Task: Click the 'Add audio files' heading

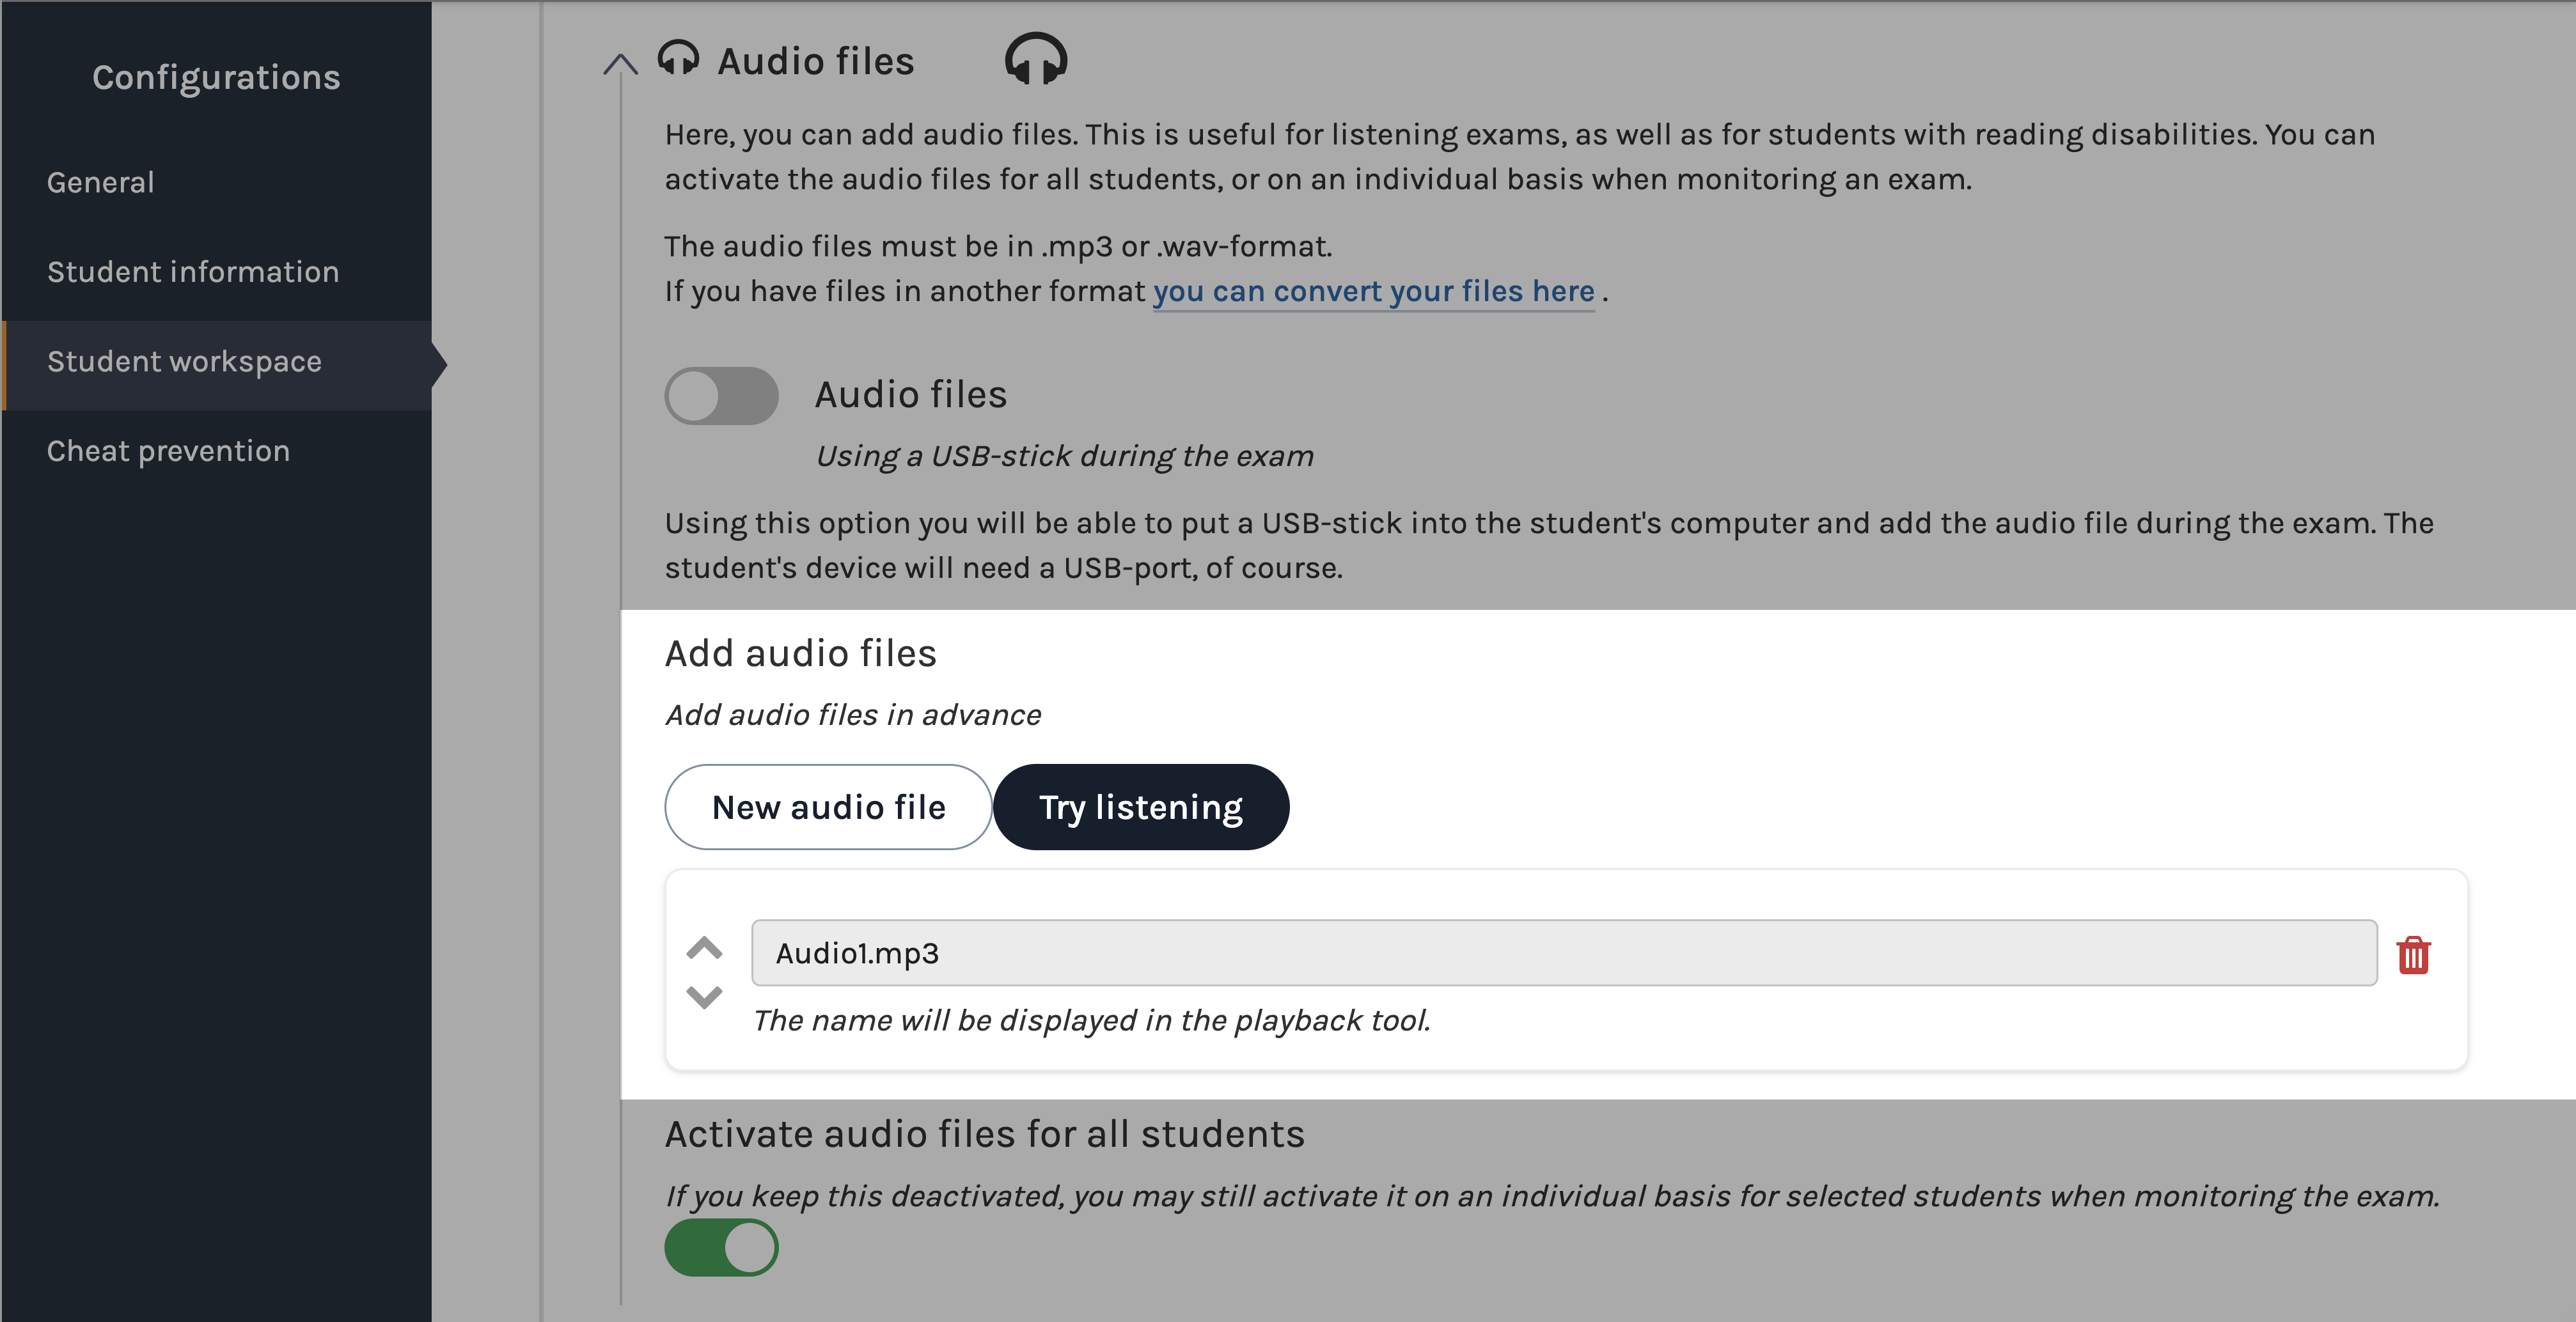Action: coord(800,653)
